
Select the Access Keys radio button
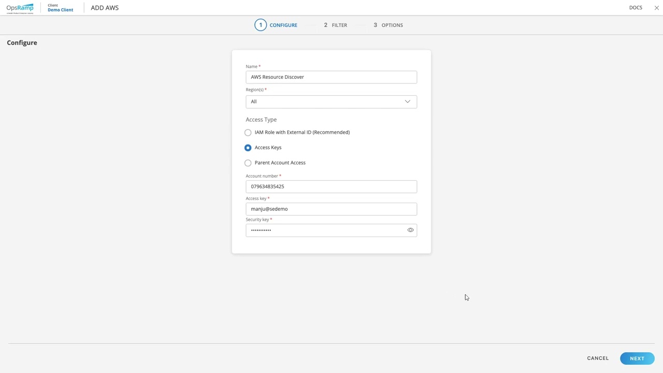pos(248,148)
